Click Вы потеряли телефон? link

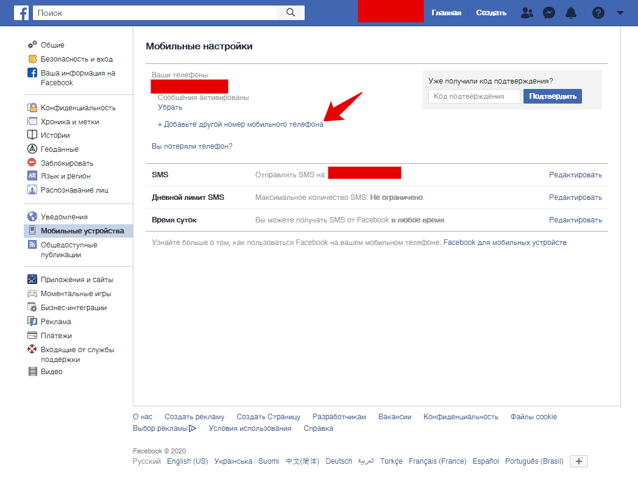[x=192, y=146]
